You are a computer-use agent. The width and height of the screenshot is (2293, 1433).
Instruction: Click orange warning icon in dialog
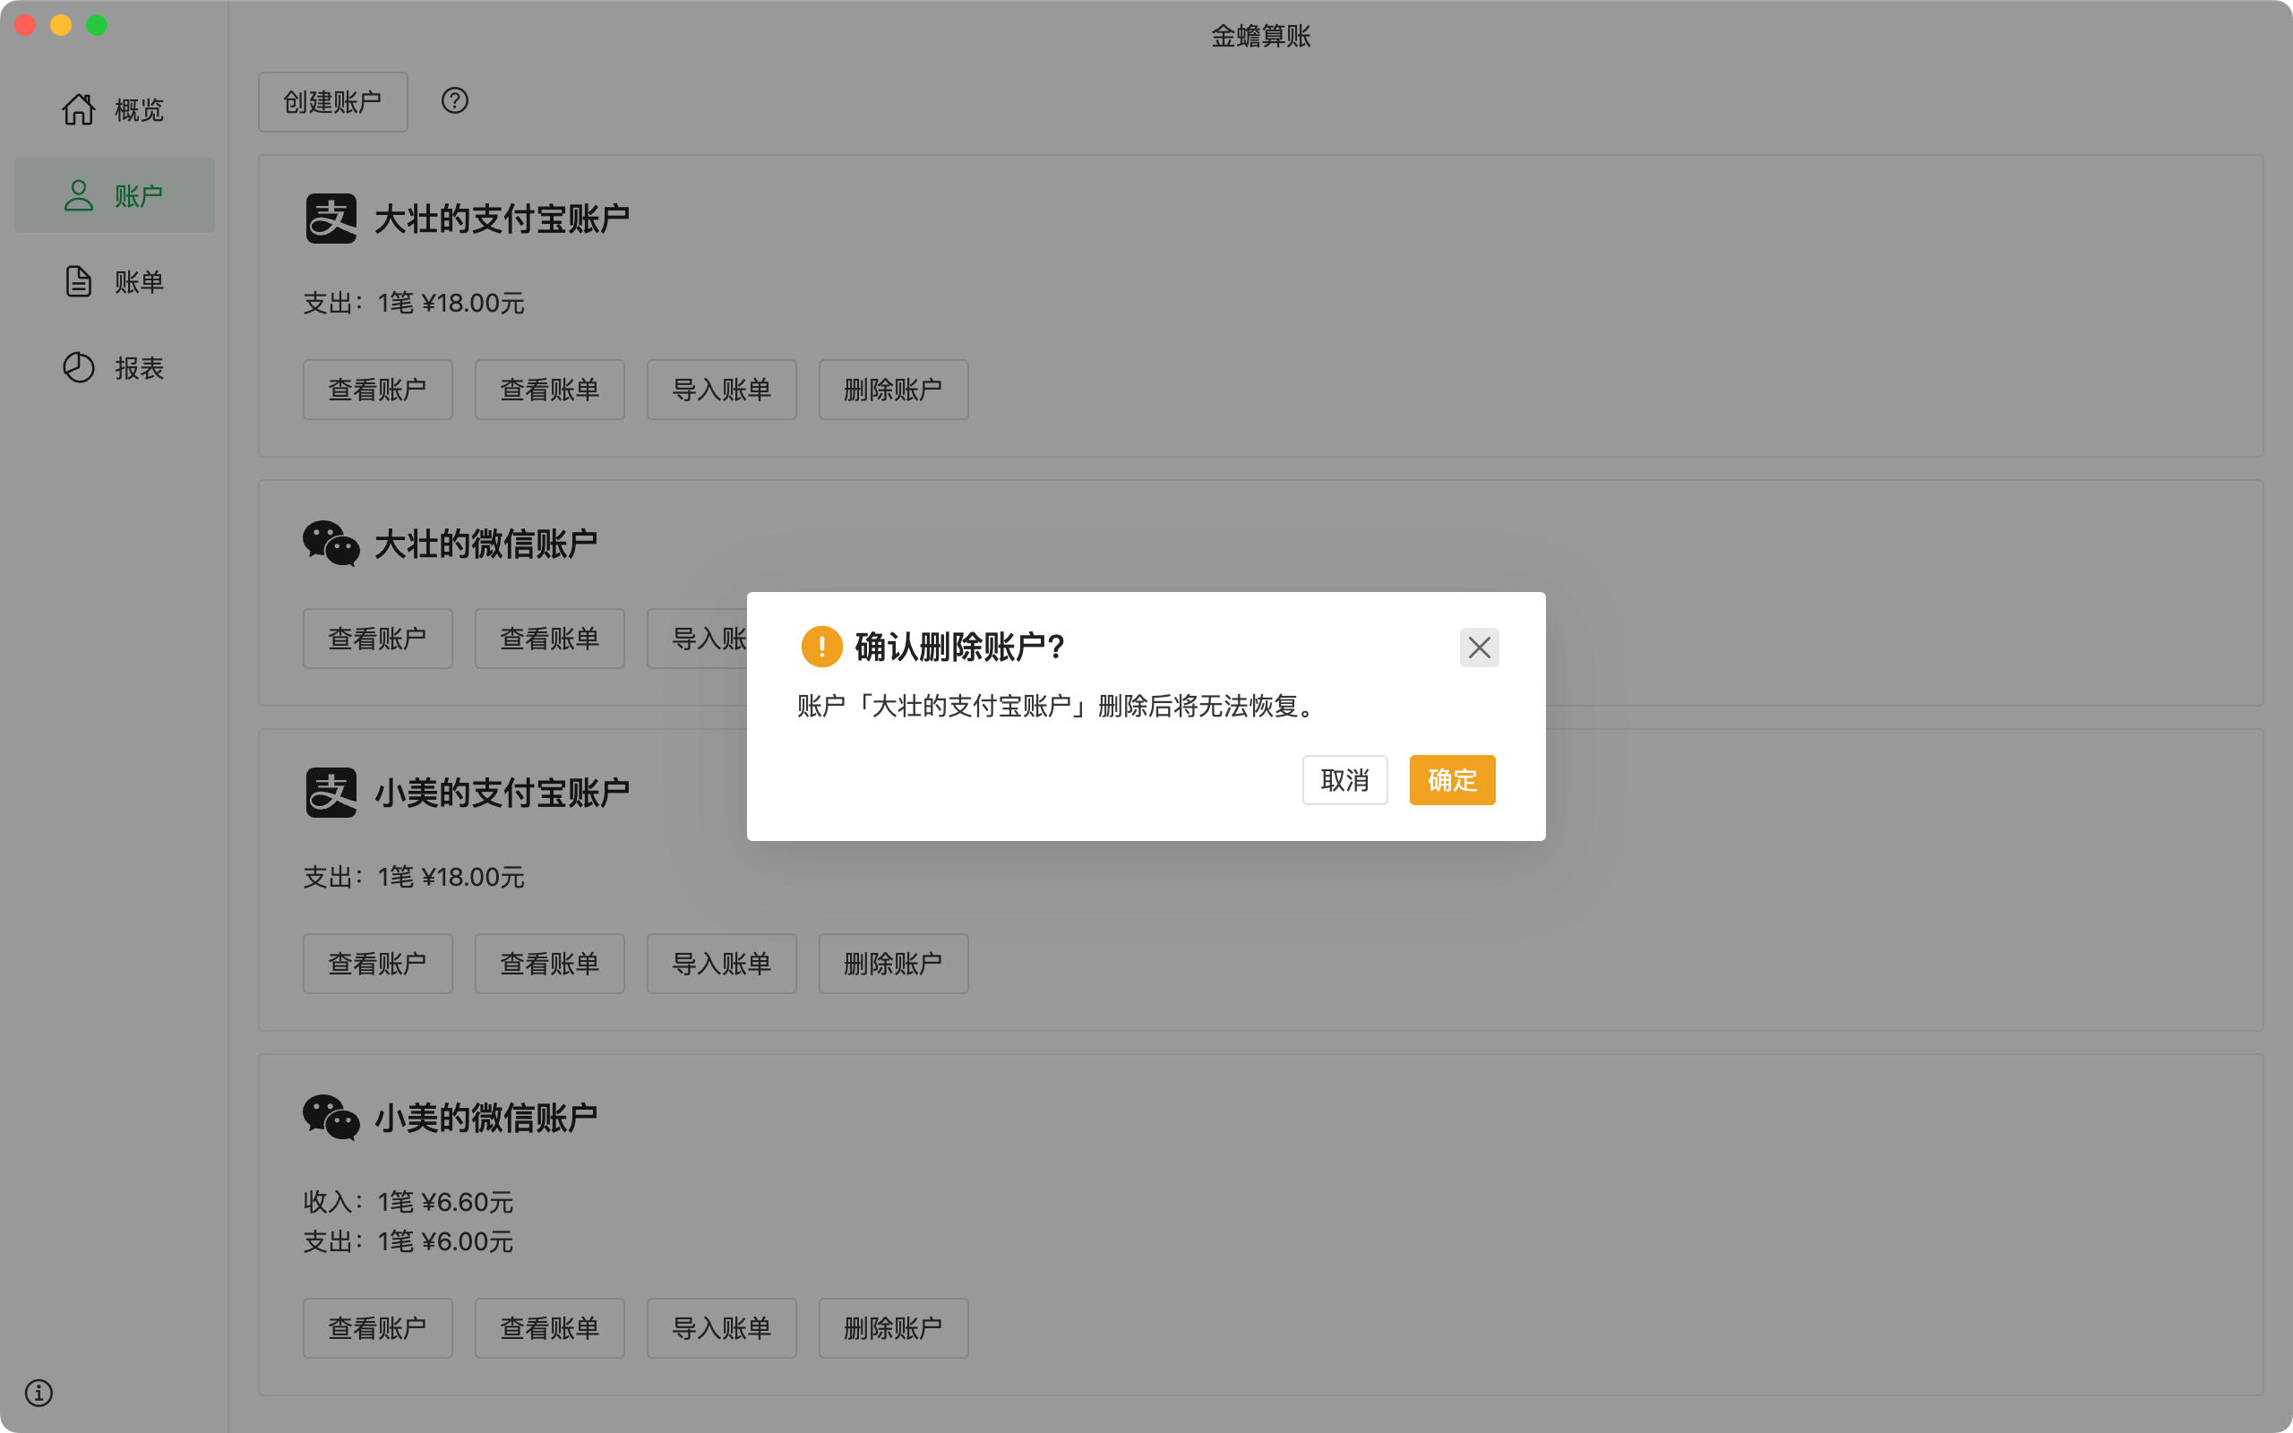point(821,647)
